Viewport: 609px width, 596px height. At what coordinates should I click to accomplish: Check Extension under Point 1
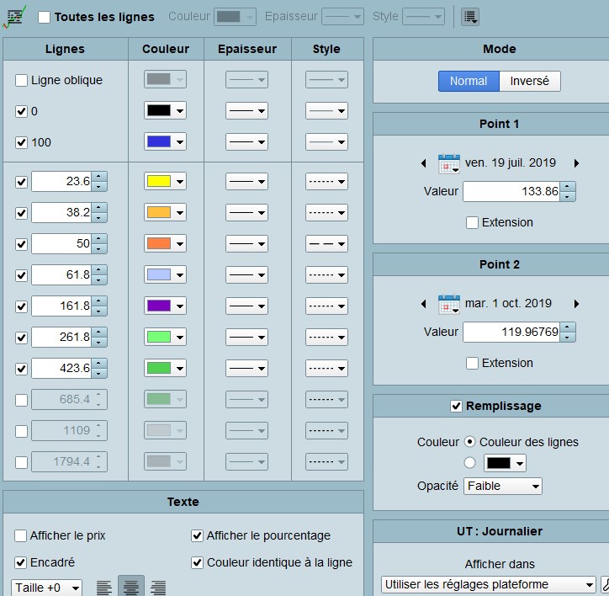point(472,223)
